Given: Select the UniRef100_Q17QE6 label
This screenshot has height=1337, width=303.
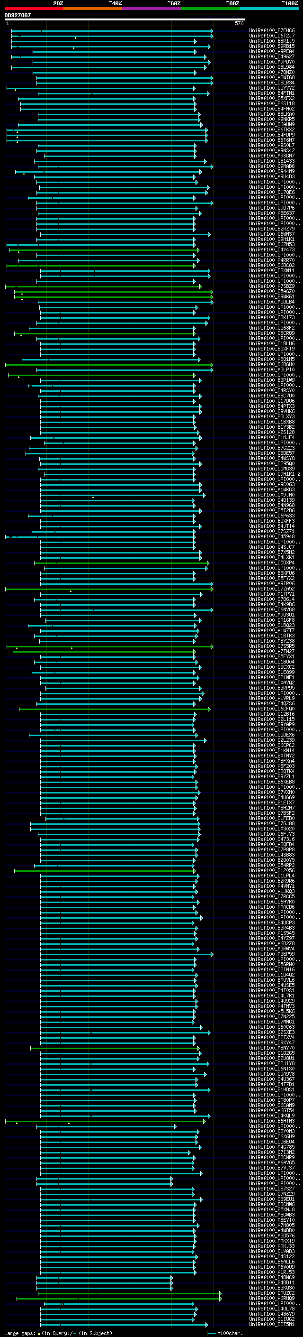Looking at the screenshot, I should [x=272, y=192].
